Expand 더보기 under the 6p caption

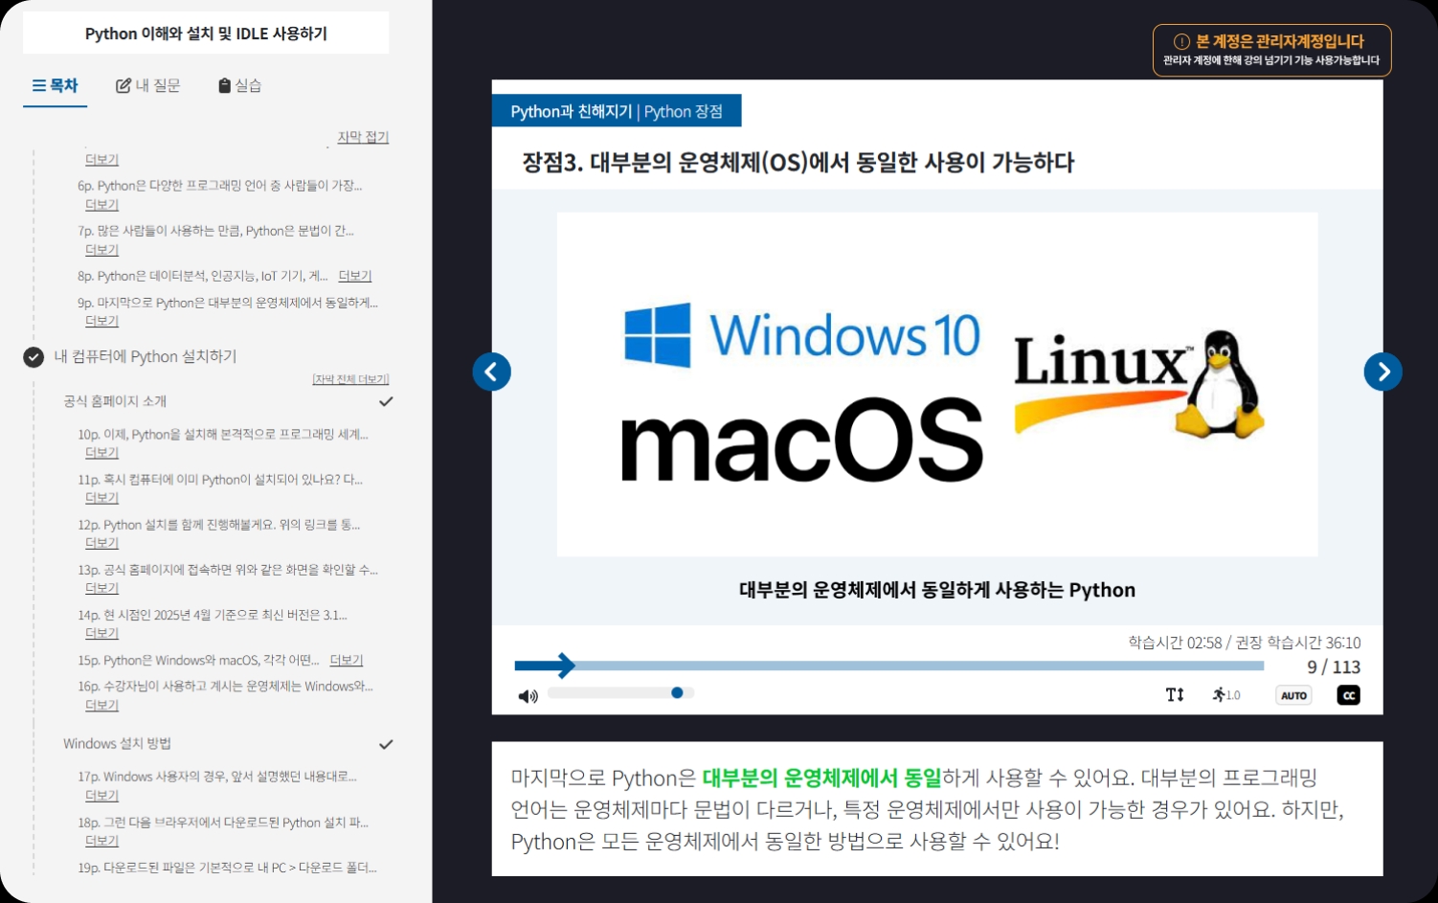pos(101,205)
